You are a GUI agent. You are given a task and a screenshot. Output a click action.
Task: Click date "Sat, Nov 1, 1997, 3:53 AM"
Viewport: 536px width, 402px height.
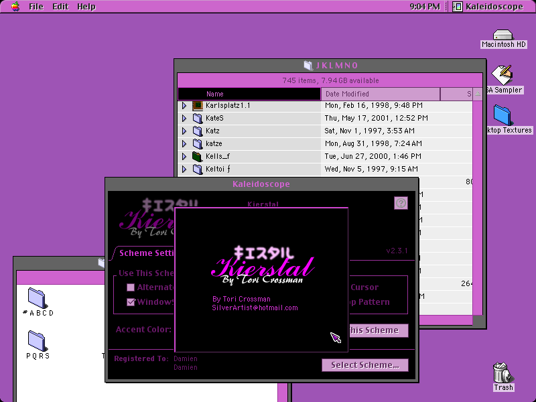tap(370, 131)
